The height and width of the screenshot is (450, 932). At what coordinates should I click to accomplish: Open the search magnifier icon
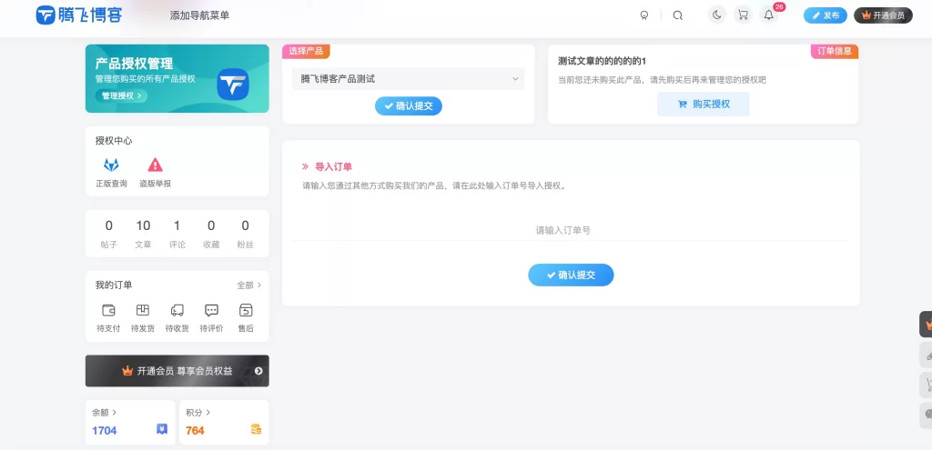[x=677, y=15]
